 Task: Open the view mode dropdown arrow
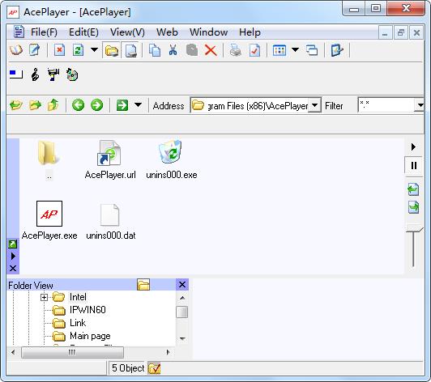(x=295, y=50)
